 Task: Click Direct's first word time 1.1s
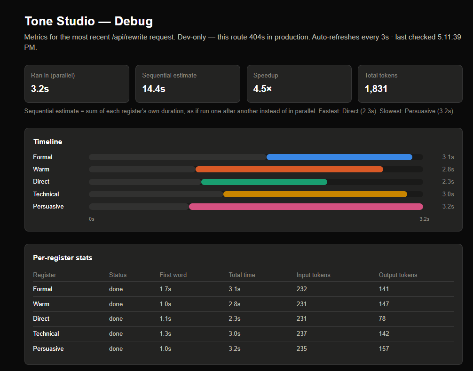tap(166, 318)
